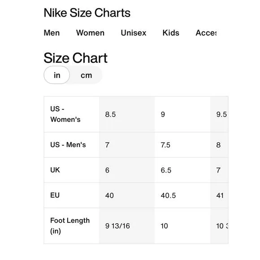Click the men's size 7.5 cell

pos(182,145)
